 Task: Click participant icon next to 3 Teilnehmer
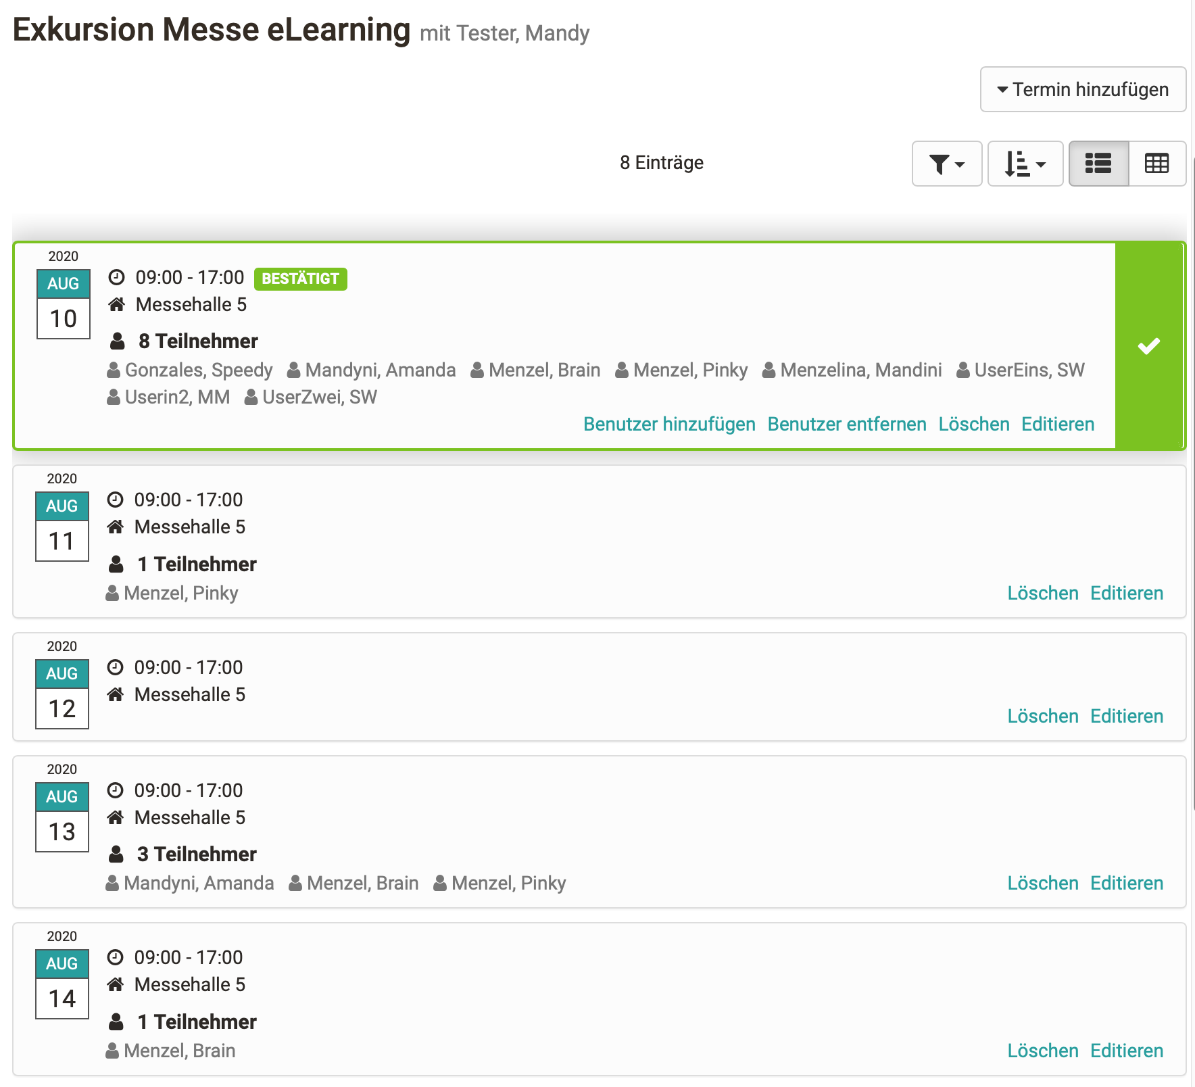tap(116, 854)
